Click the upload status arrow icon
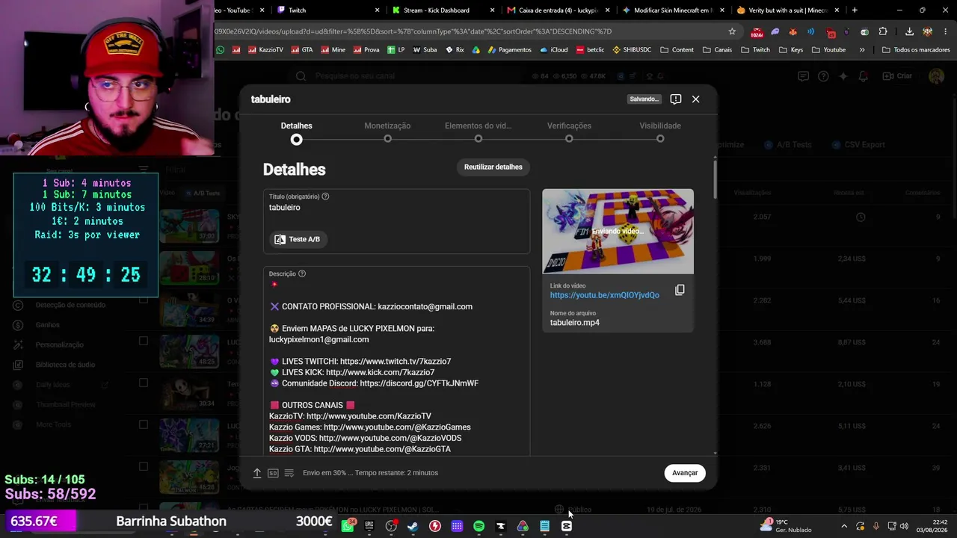Viewport: 957px width, 538px height. click(x=257, y=473)
